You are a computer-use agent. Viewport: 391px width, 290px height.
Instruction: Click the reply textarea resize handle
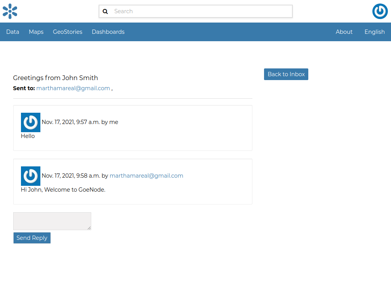(89, 228)
